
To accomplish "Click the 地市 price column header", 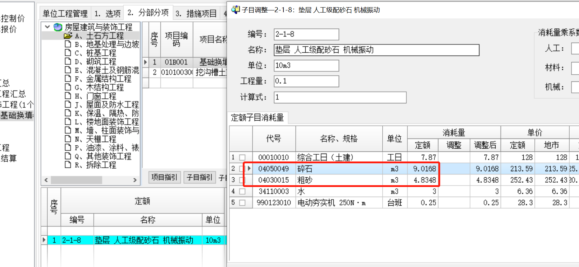I will point(552,145).
